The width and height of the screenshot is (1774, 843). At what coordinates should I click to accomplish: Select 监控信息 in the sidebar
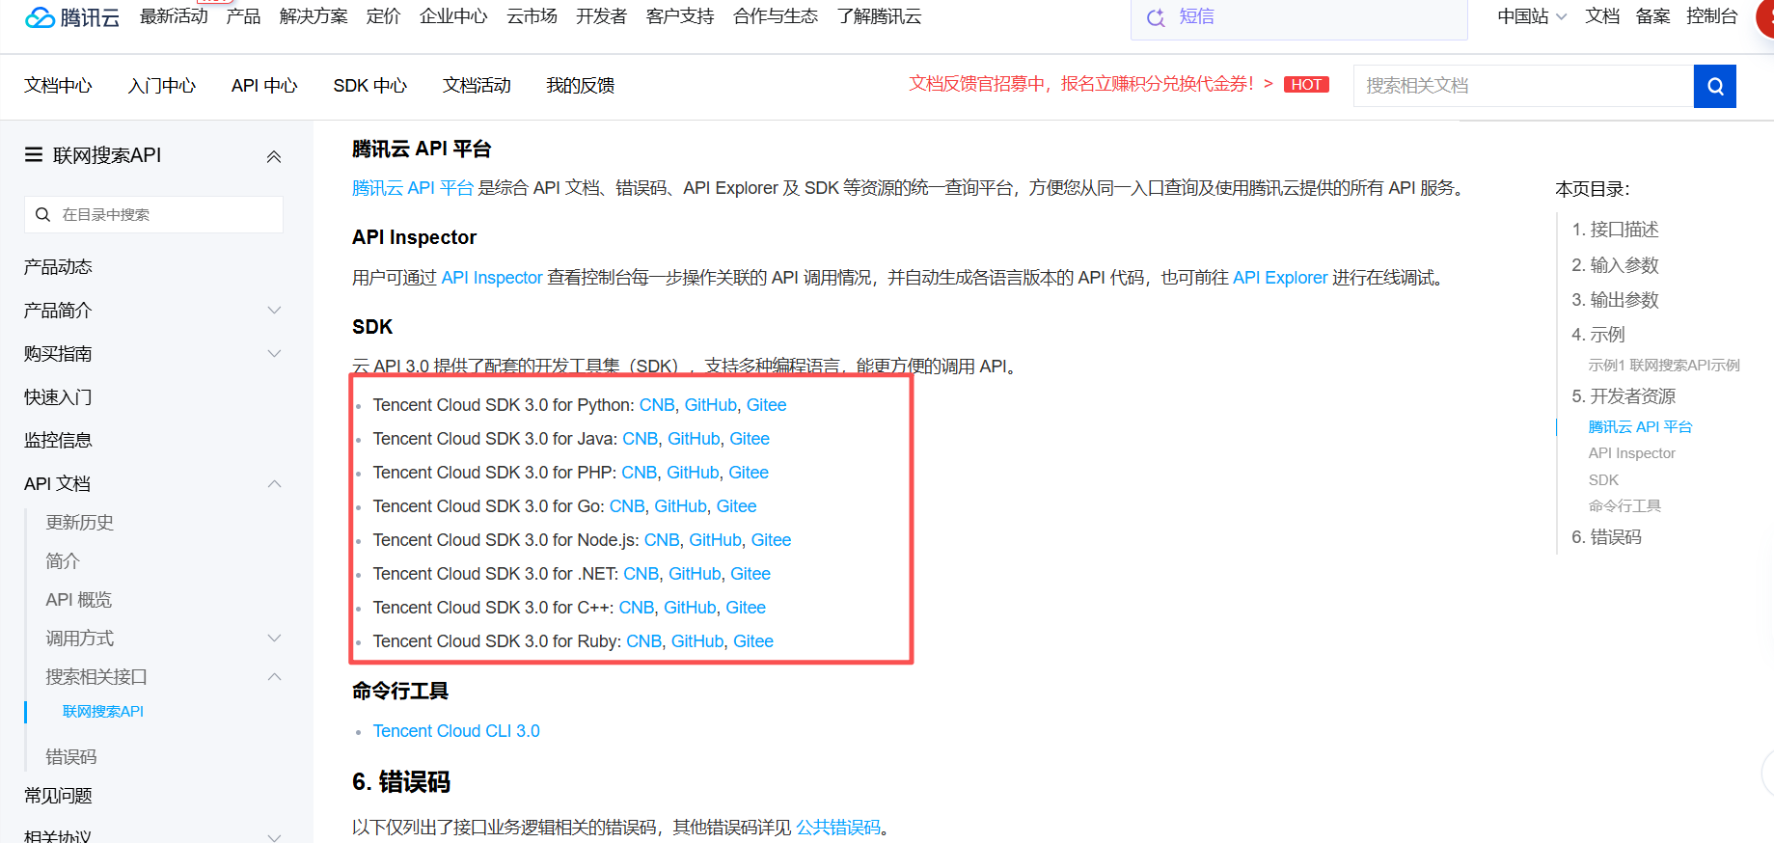[x=58, y=441]
